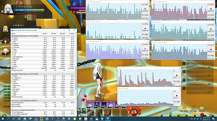Select the CPU VCORE SOC row
The width and height of the screenshot is (217, 121).
tap(43, 57)
